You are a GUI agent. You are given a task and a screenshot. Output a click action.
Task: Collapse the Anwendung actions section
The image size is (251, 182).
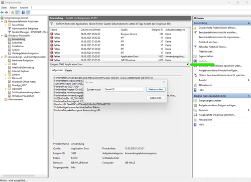click(x=248, y=23)
